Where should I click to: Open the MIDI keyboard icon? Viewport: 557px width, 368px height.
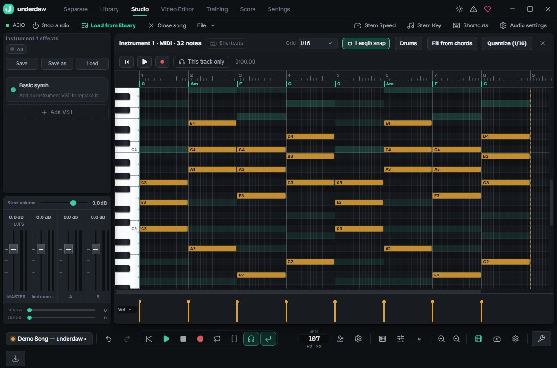pos(382,339)
